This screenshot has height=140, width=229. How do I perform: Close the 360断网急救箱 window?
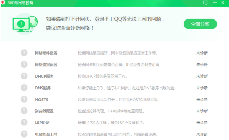(223, 2)
